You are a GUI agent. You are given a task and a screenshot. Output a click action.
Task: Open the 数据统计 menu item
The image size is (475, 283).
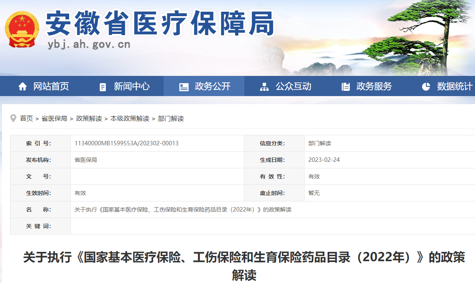455,86
